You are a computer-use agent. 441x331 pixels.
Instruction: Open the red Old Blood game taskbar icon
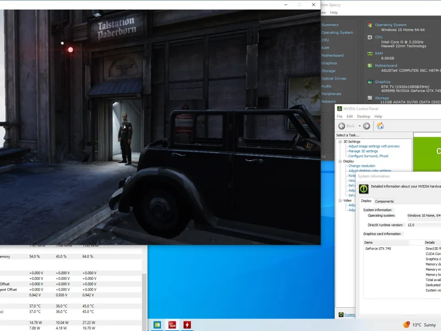172,325
